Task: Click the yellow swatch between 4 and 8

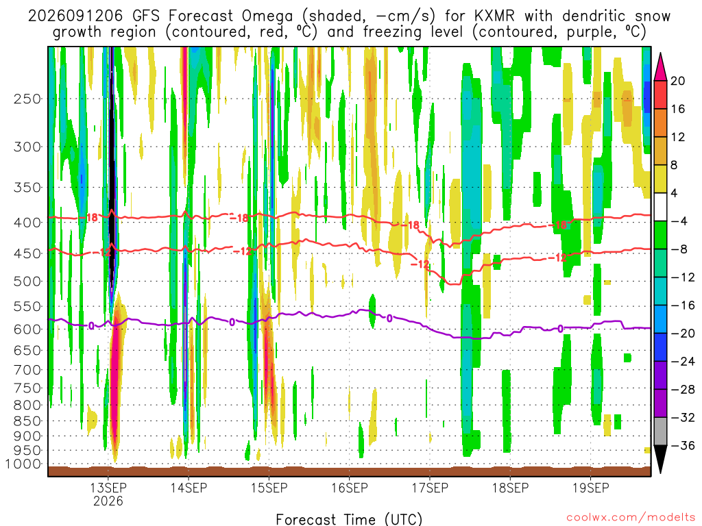Action: pyautogui.click(x=660, y=179)
